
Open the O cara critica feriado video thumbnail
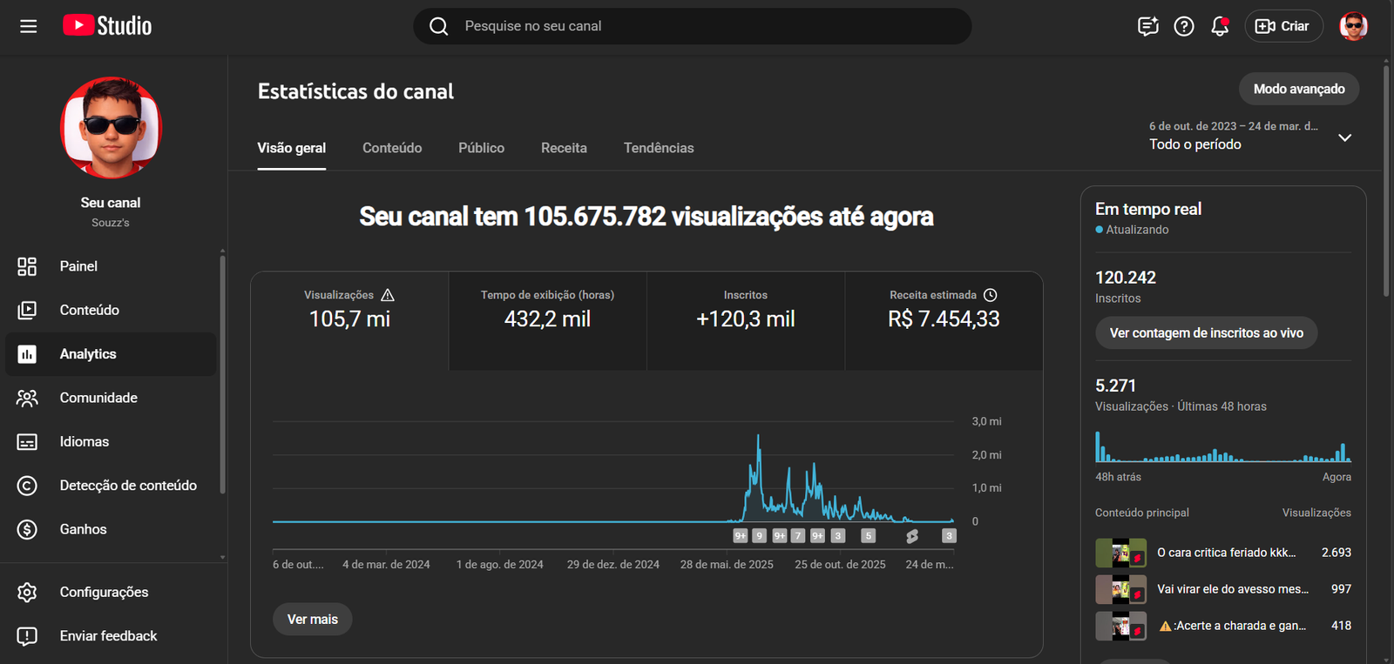(x=1120, y=553)
